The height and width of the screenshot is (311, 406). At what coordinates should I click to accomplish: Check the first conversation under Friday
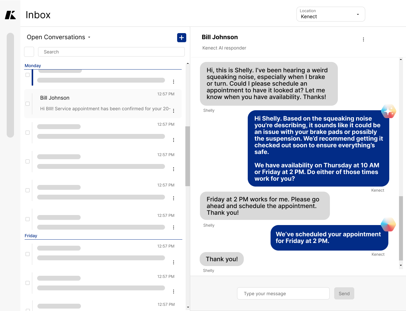coord(28,254)
